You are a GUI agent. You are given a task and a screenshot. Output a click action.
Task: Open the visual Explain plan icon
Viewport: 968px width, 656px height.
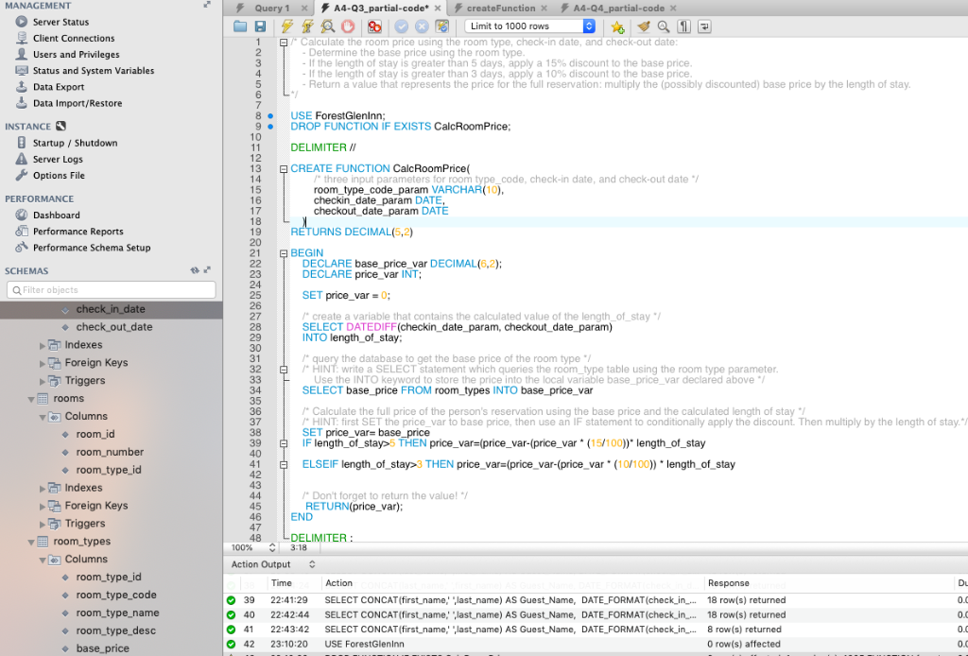pos(329,26)
